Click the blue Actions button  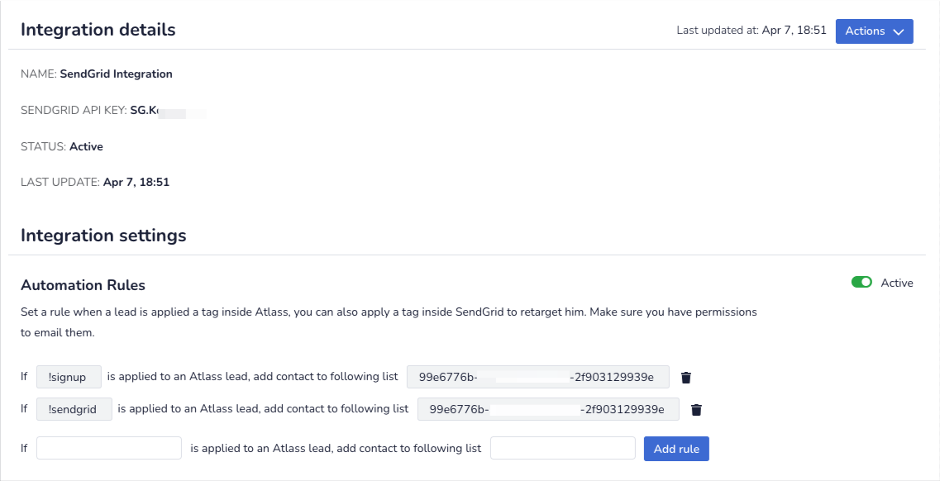(874, 31)
